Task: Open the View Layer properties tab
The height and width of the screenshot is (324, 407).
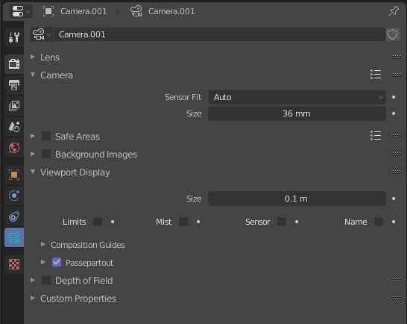Action: coord(14,106)
